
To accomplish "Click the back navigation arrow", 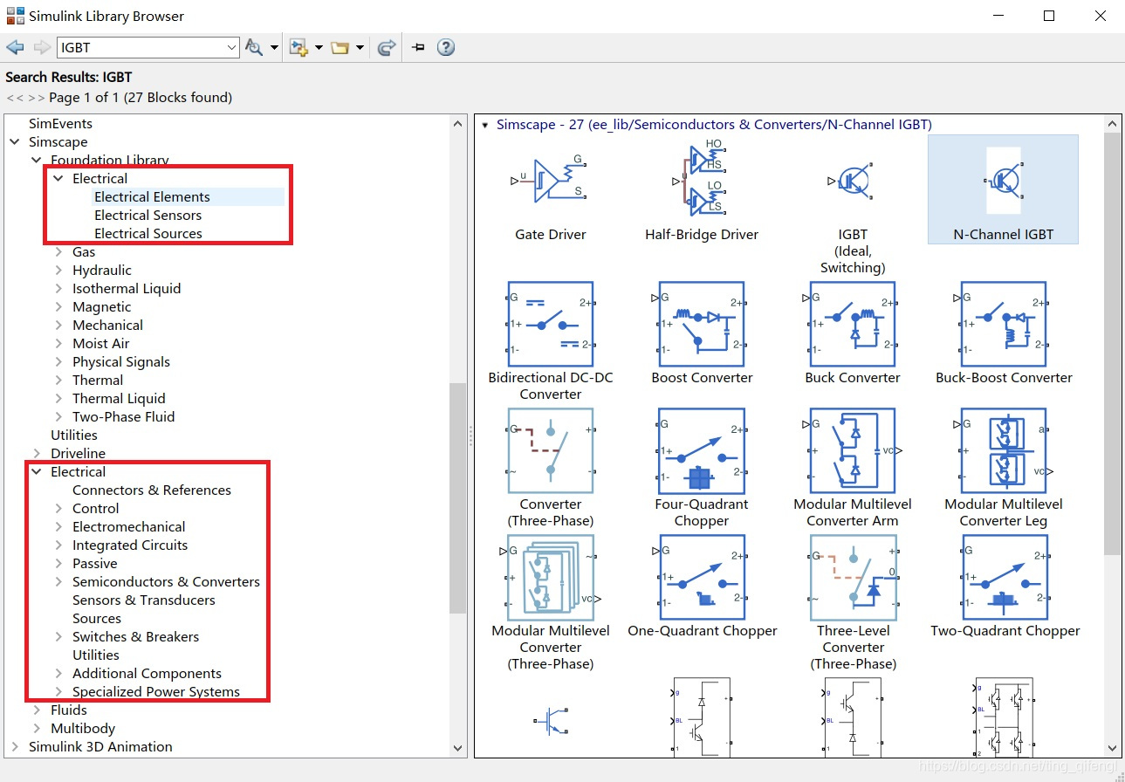I will click(x=15, y=47).
